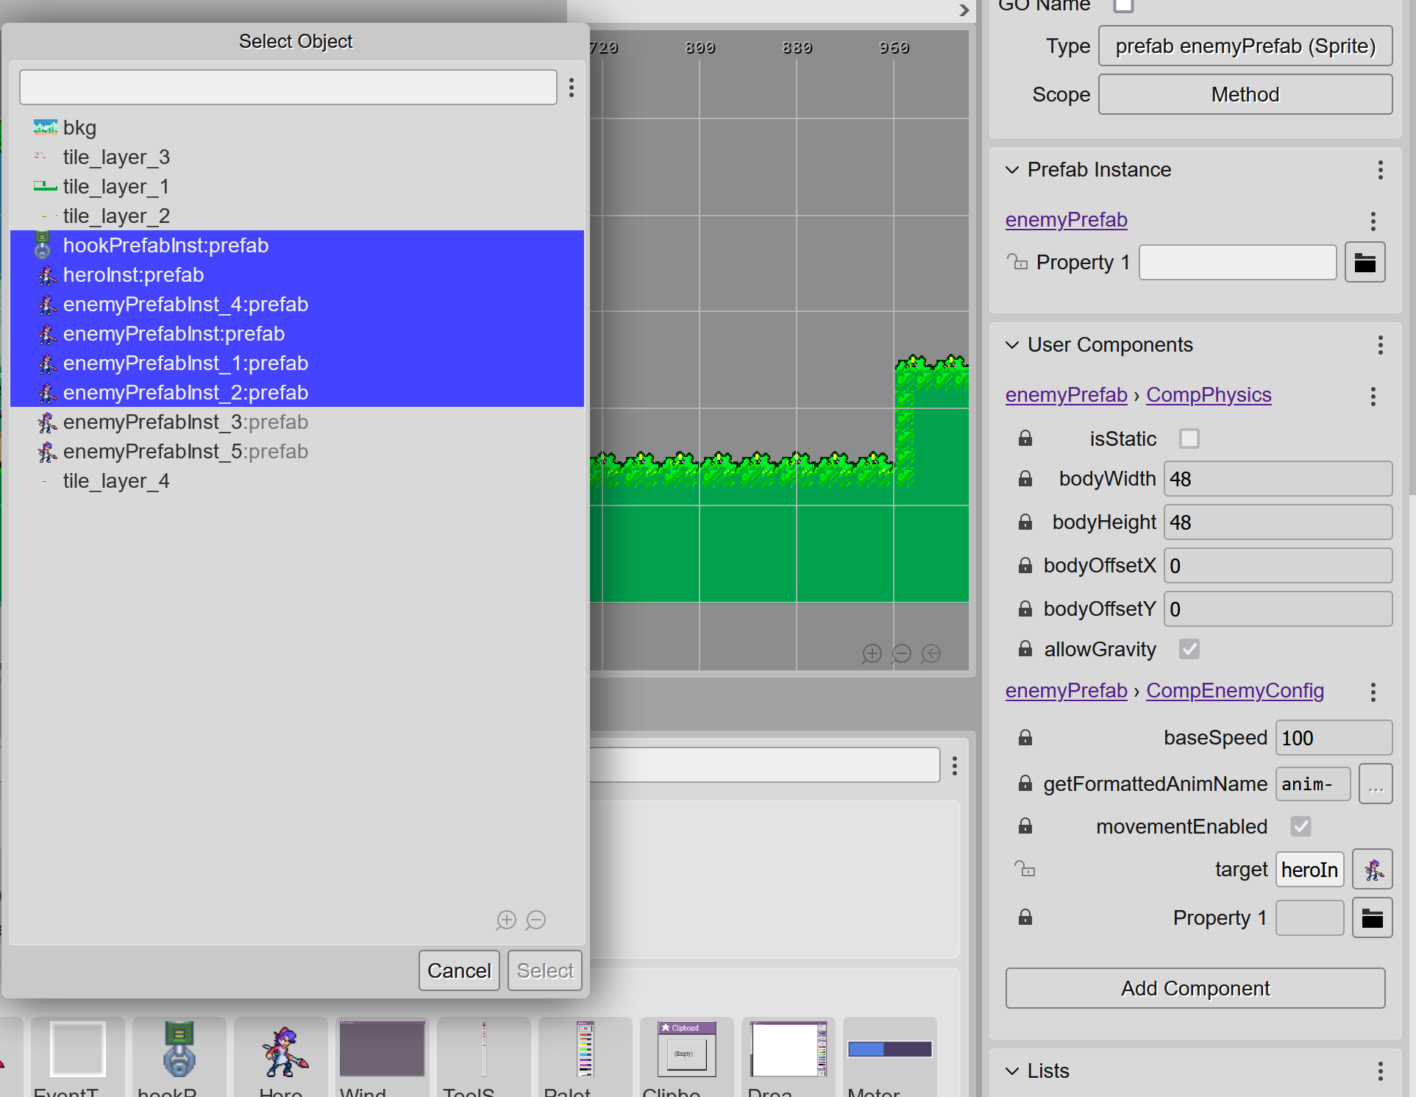The height and width of the screenshot is (1097, 1416).
Task: Click zoom in icon in scene view
Action: pyautogui.click(x=872, y=653)
